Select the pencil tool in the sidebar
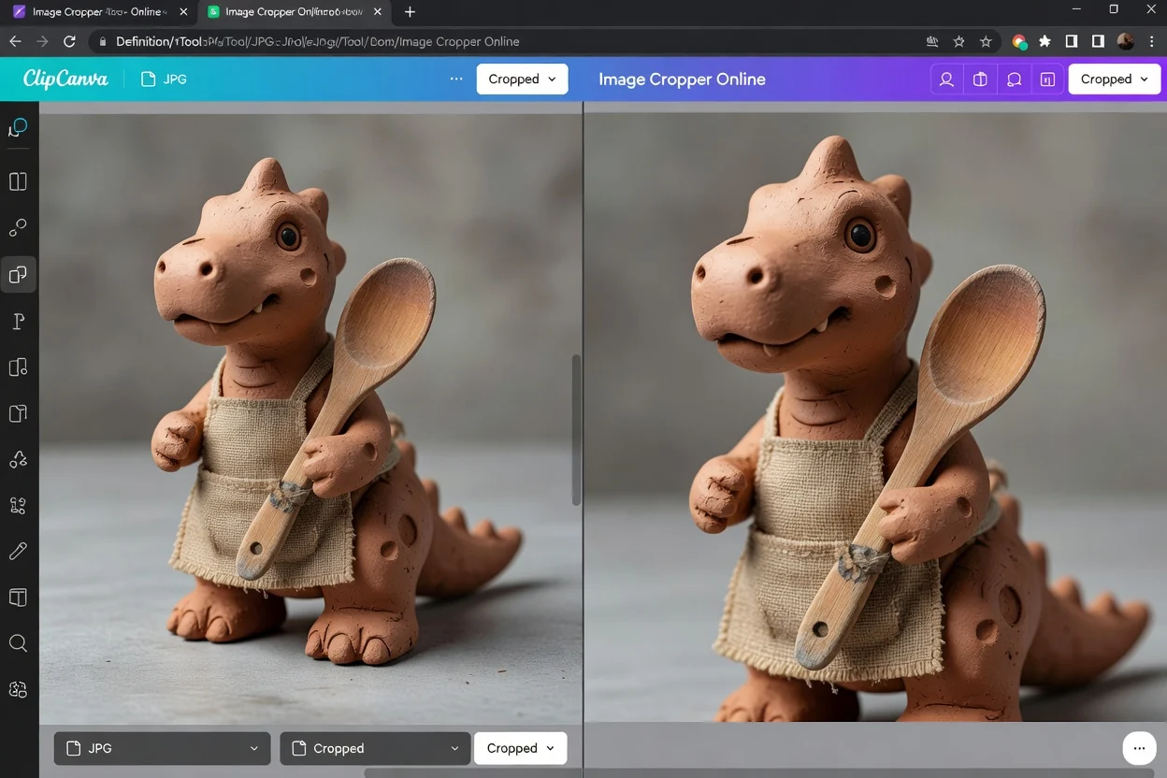This screenshot has width=1167, height=778. (18, 552)
